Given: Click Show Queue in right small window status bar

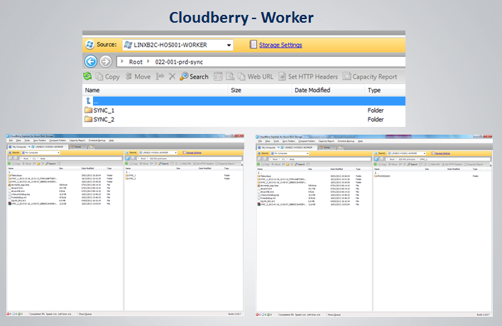Looking at the screenshot, I should (x=334, y=315).
